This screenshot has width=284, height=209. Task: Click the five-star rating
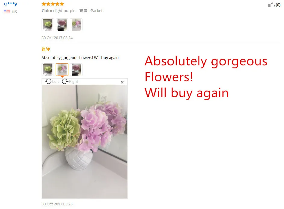tap(53, 4)
